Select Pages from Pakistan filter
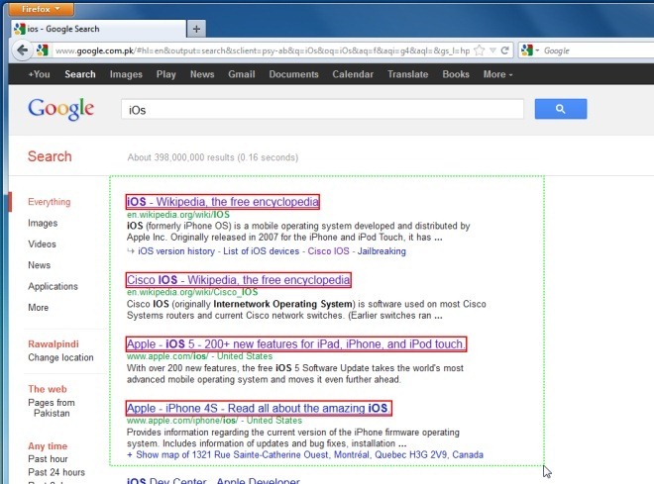 [x=52, y=408]
